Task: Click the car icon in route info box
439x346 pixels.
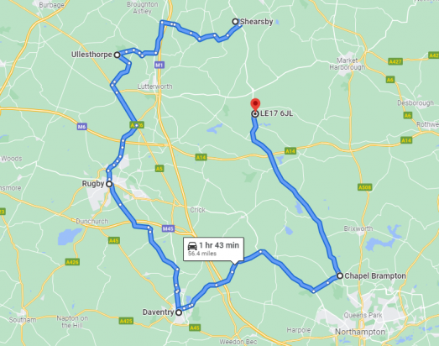Action: pos(192,246)
